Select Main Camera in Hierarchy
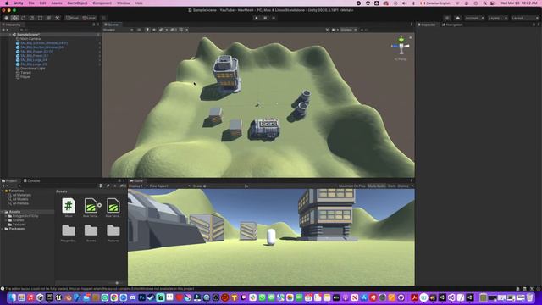 coord(28,39)
